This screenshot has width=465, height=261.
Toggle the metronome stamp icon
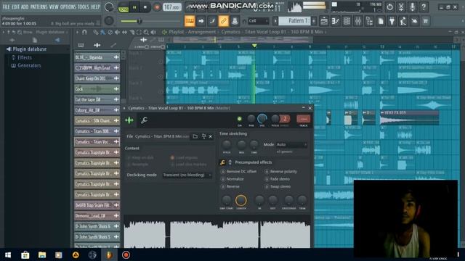[235, 21]
